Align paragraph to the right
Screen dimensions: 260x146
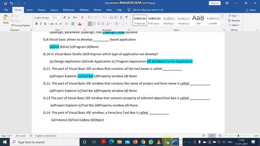98,24
